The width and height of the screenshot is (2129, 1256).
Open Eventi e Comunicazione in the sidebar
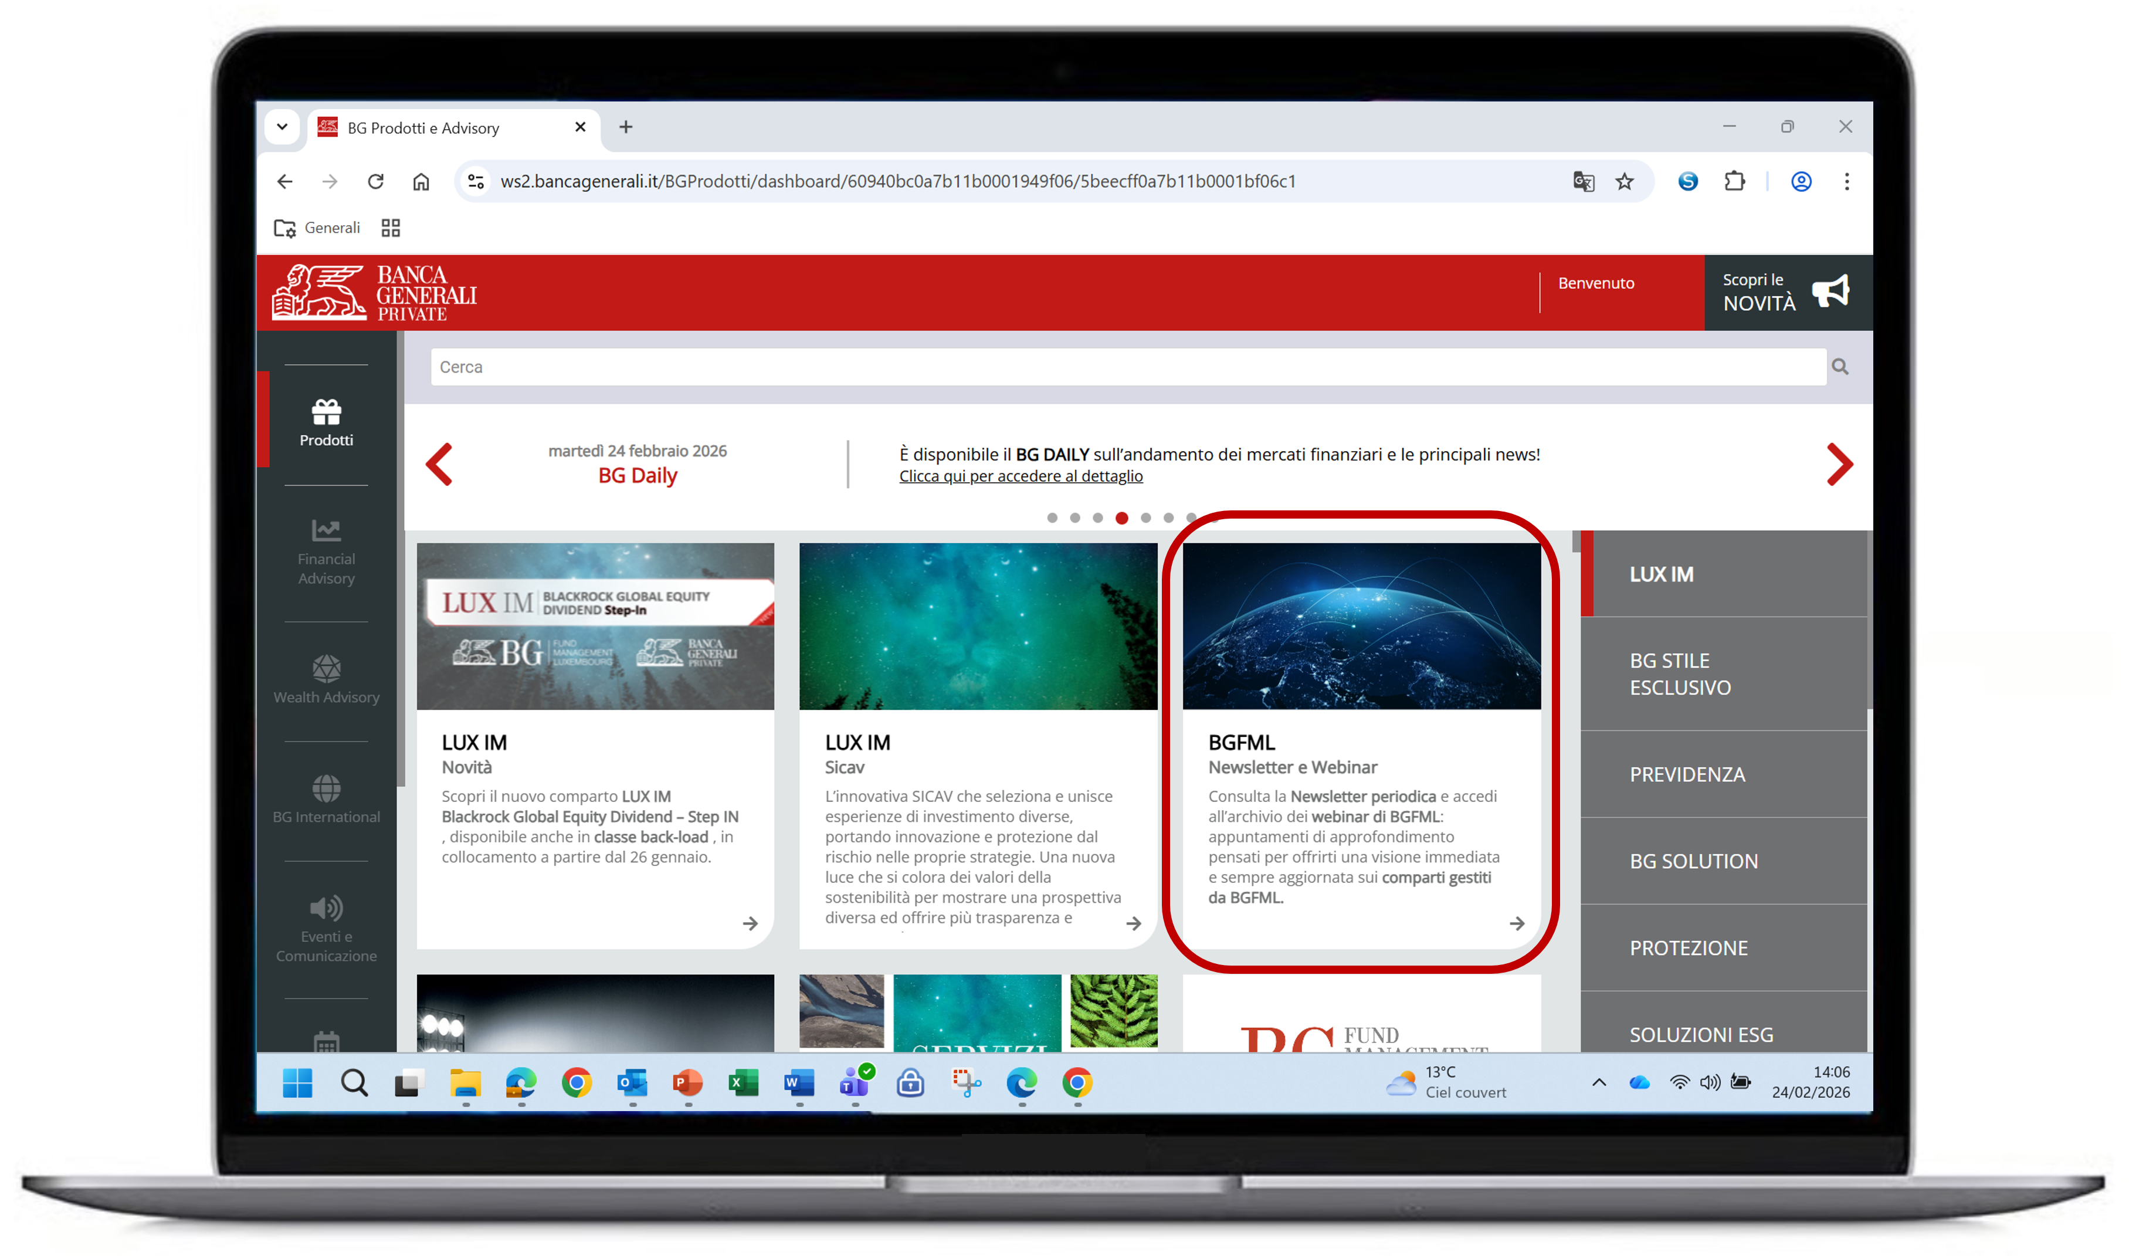coord(326,929)
